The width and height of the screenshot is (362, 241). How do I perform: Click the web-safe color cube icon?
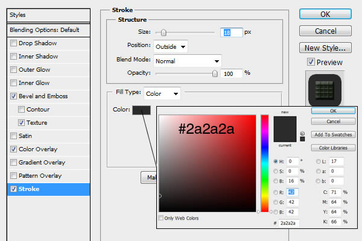click(302, 132)
